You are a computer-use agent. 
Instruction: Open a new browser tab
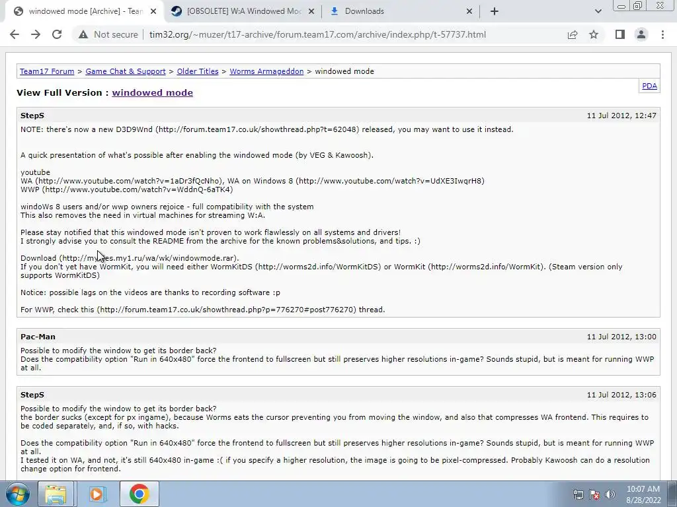click(495, 11)
